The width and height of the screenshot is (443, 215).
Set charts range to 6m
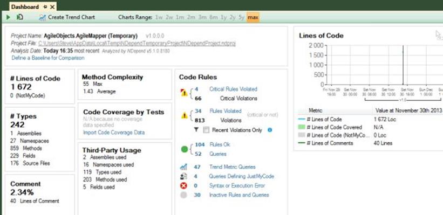(x=214, y=17)
